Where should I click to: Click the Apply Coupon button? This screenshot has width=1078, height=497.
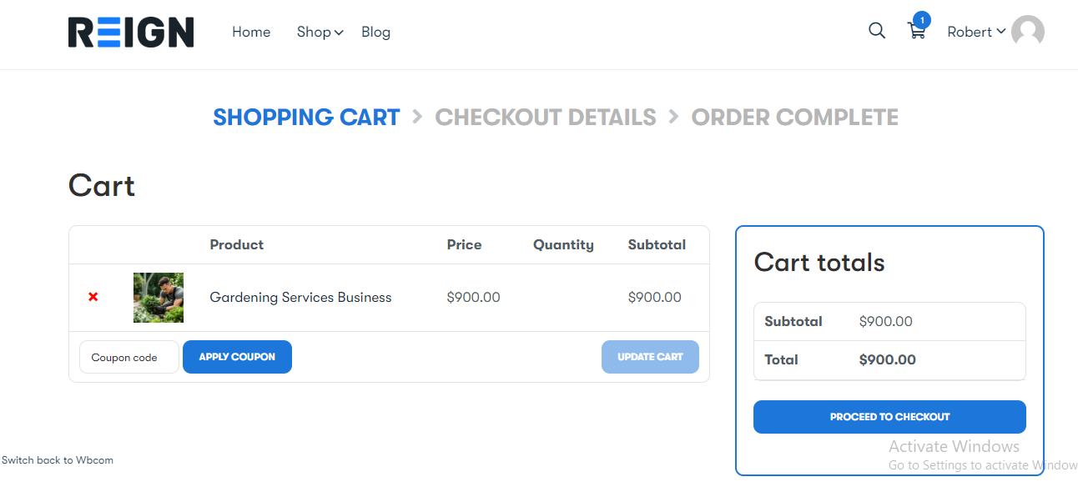[x=237, y=357]
